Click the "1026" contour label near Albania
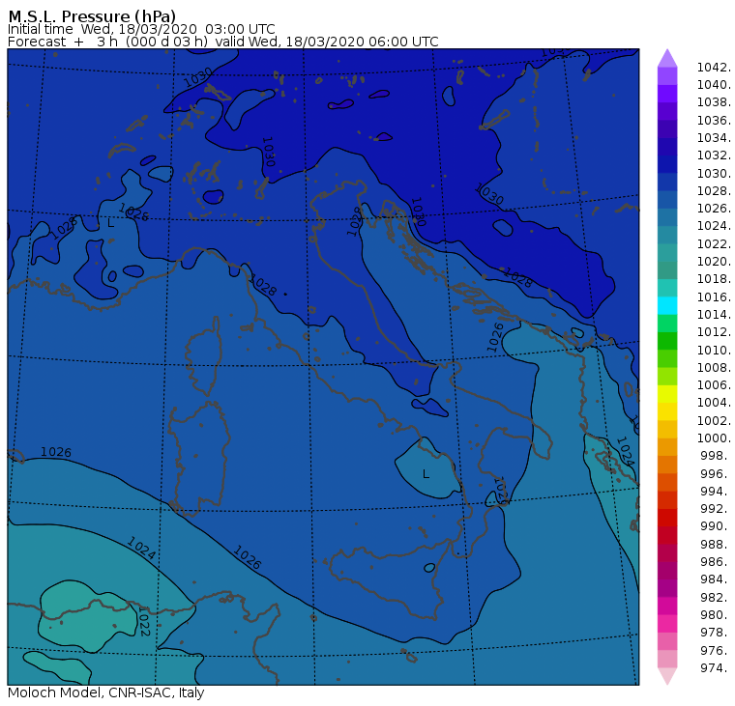Screen dimensions: 735x706 point(495,337)
